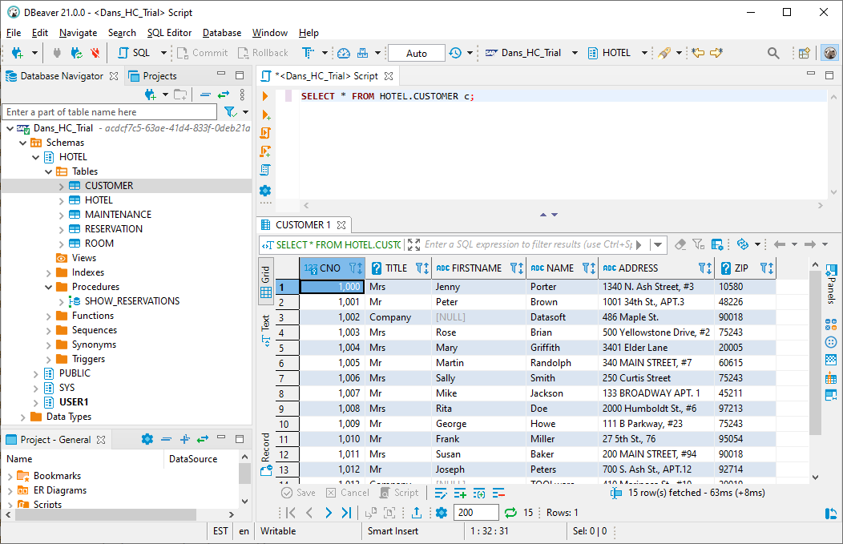
Task: Export result set upload icon
Action: [x=416, y=513]
